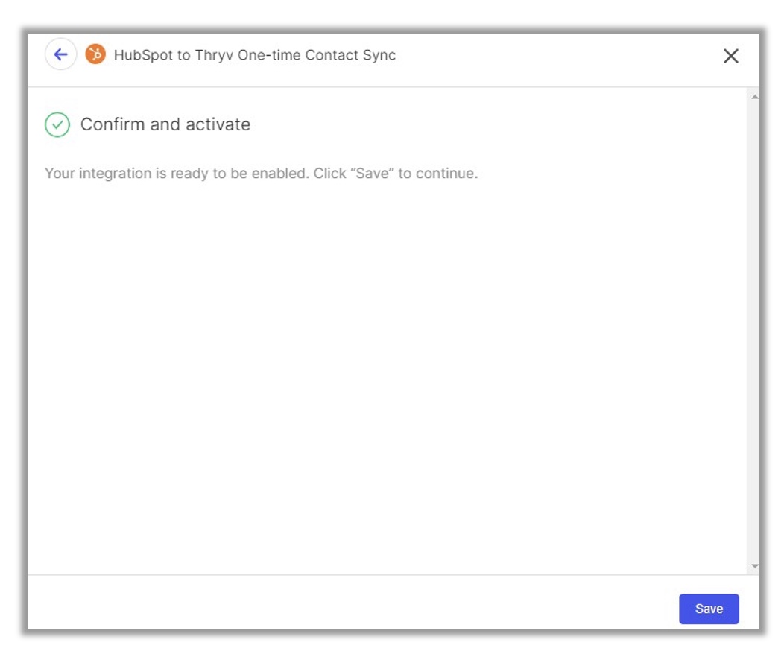Viewport: 784px width, 654px height.
Task: Click the "HubSpot to Thryv One-time Contact Sync" title
Action: [x=254, y=55]
